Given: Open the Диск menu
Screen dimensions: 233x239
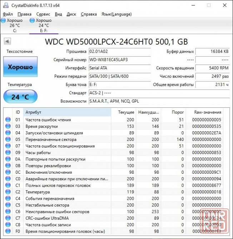Looking at the screenshot, I should 71,14.
